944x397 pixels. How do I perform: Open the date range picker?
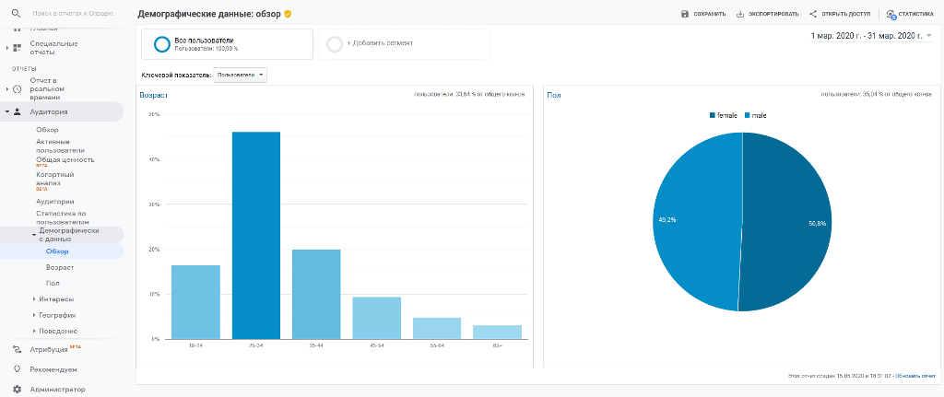pyautogui.click(x=870, y=36)
